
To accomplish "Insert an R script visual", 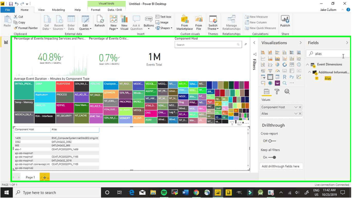I will pos(285,77).
